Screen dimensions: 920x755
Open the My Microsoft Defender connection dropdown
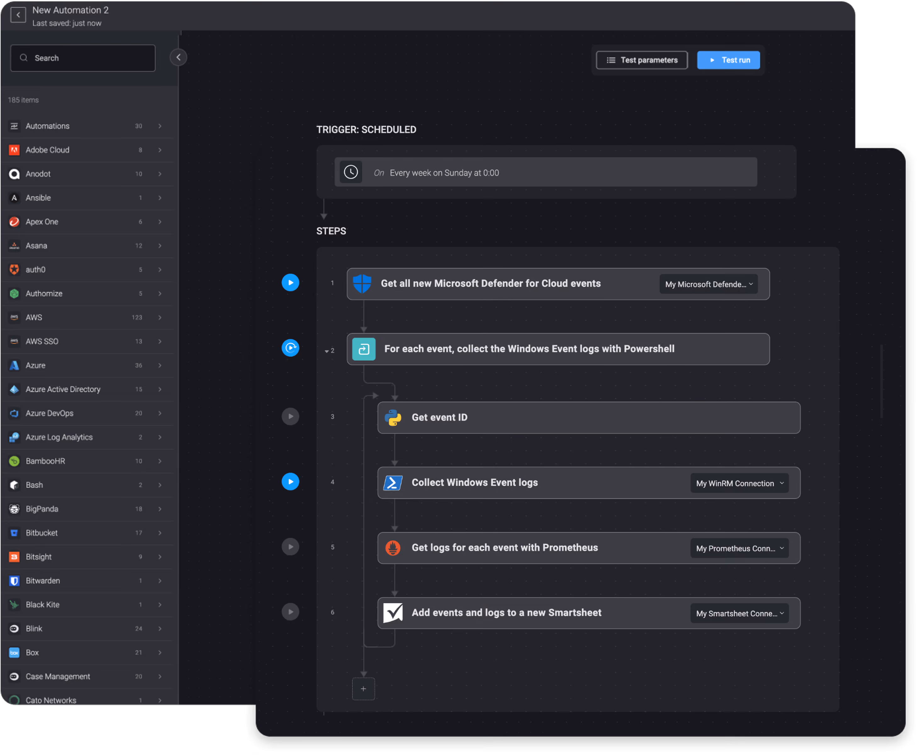[709, 285]
